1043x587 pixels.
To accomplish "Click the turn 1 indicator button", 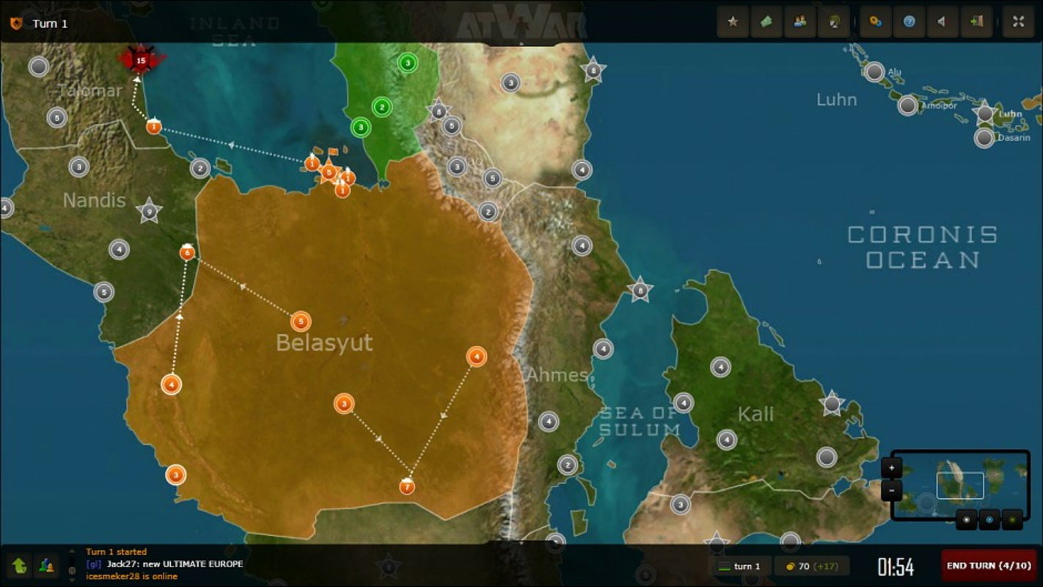I will click(739, 566).
